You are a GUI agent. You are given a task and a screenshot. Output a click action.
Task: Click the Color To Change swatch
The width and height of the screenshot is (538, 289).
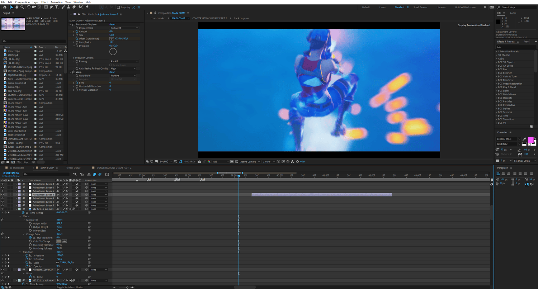(59, 241)
